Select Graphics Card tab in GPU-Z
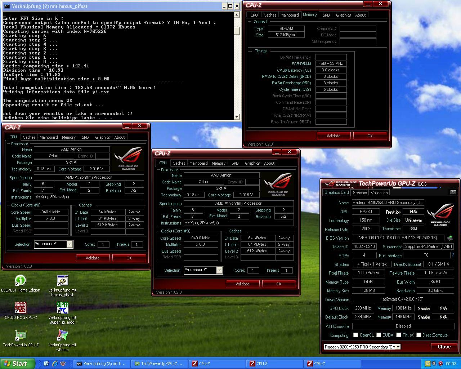The width and height of the screenshot is (461, 369). pyautogui.click(x=337, y=192)
